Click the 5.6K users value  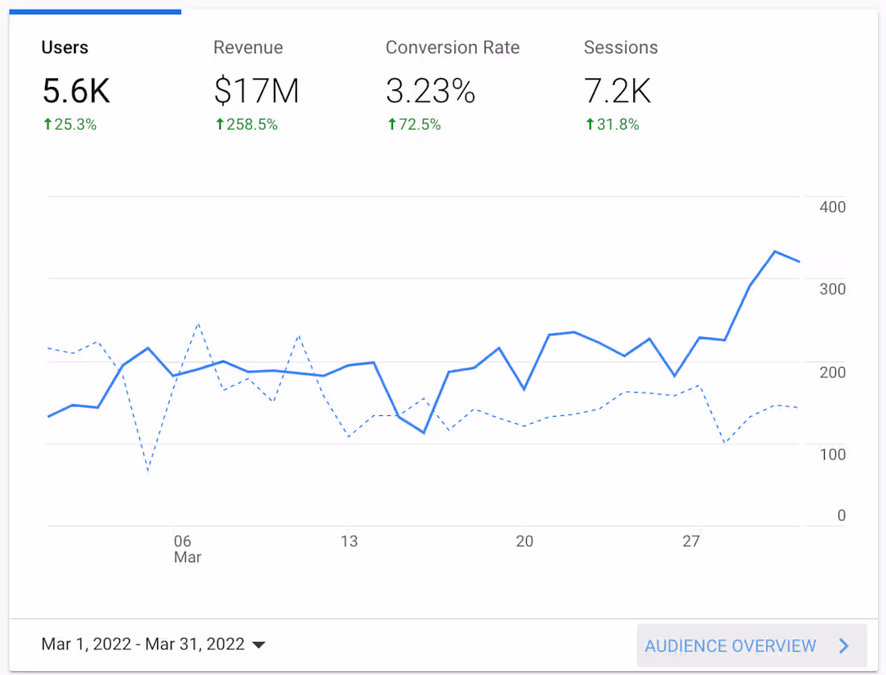[x=76, y=91]
